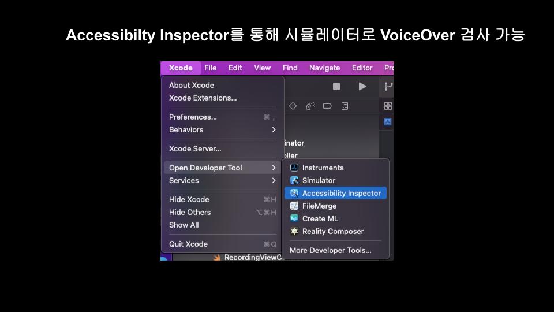Select Xcode Extensions… entry

tap(223, 98)
